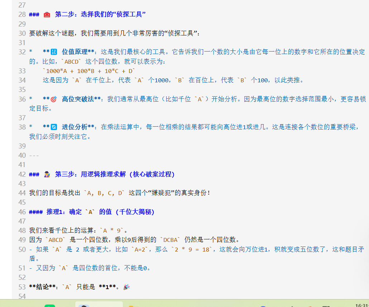
Task: Click line number 53 in the gutter
Action: pyautogui.click(x=22, y=287)
